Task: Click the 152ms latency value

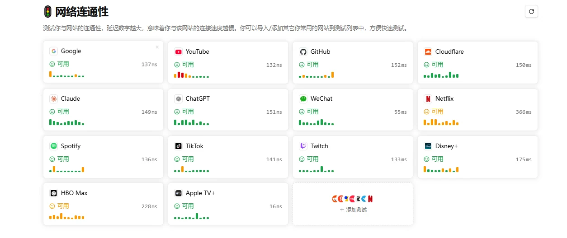Action: coord(399,65)
